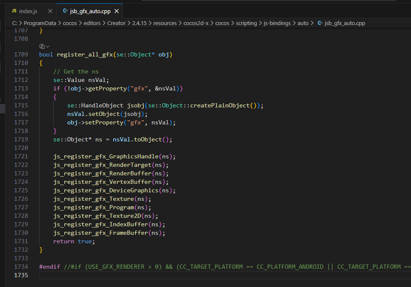This screenshot has height=287, width=411.
Task: Open the jsb_gfx_auto.cpp breadcrumb file entry
Action: pos(345,23)
